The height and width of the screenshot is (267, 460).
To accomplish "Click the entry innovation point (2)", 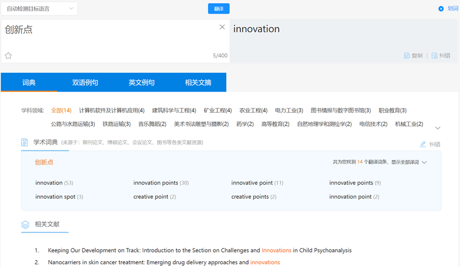I will (354, 197).
